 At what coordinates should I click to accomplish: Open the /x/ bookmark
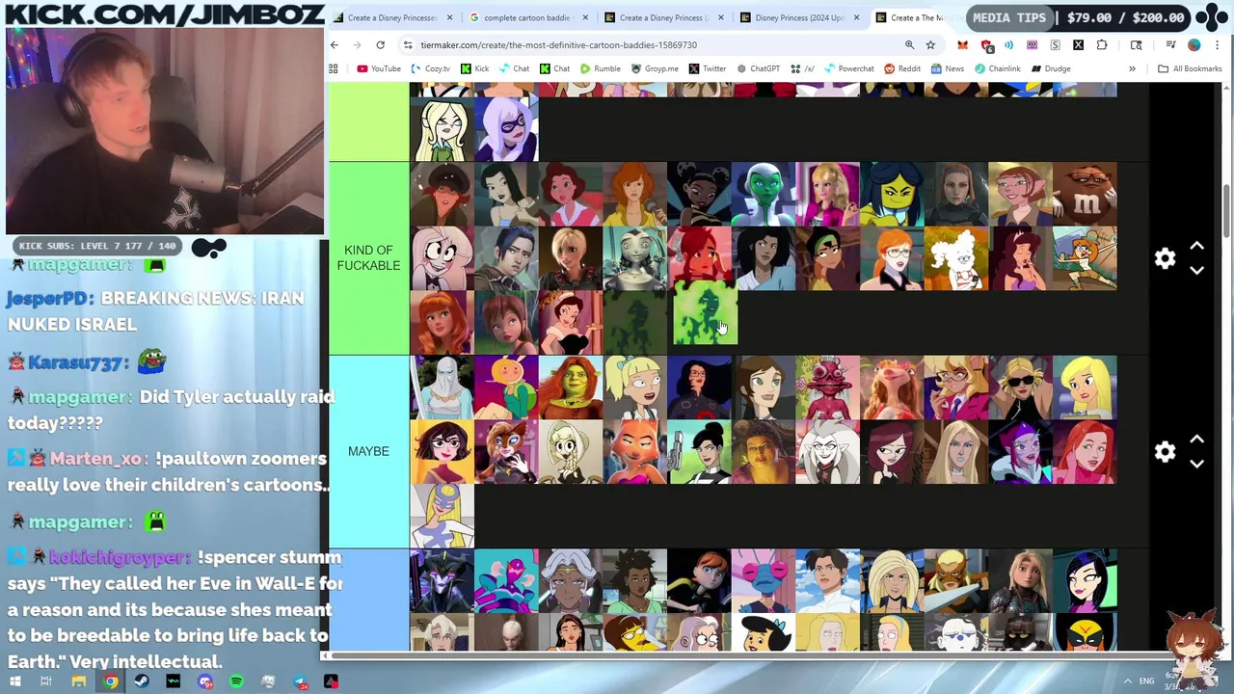(802, 68)
